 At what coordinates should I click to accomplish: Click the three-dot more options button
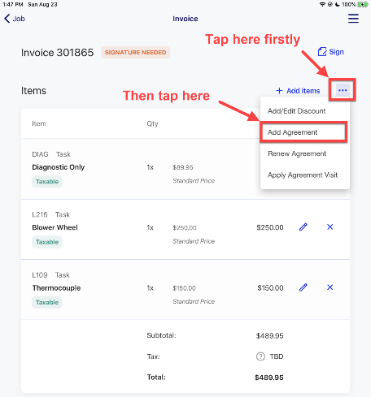pyautogui.click(x=343, y=90)
